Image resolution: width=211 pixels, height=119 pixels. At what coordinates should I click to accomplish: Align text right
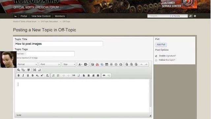(93, 75)
